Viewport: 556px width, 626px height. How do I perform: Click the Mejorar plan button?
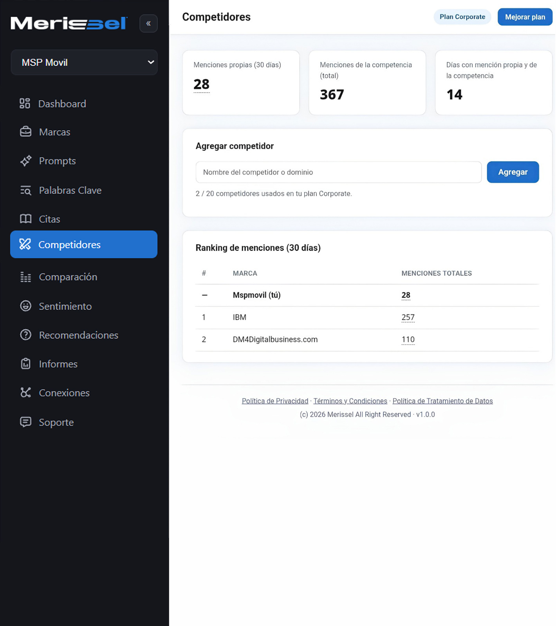pos(525,17)
